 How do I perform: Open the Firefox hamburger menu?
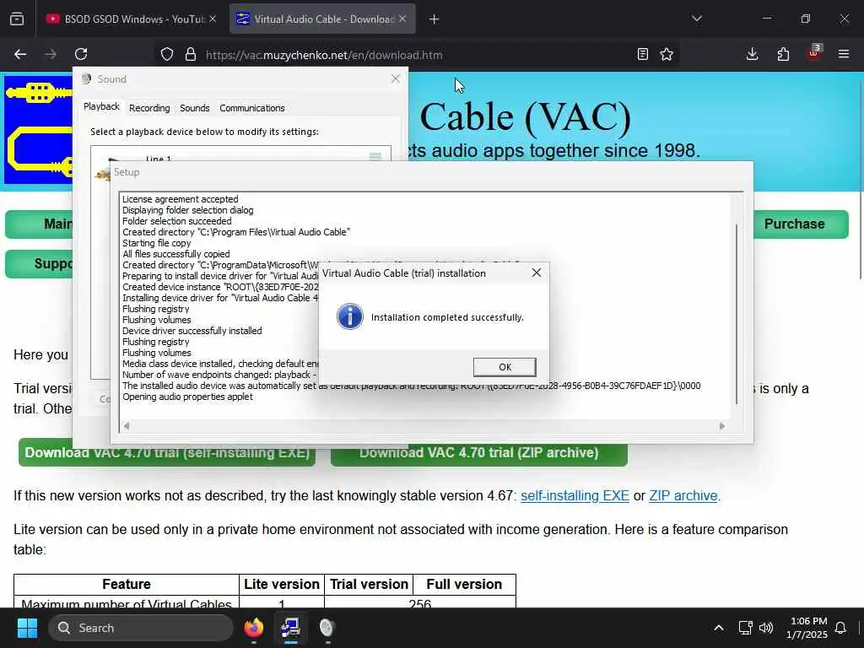pyautogui.click(x=844, y=54)
